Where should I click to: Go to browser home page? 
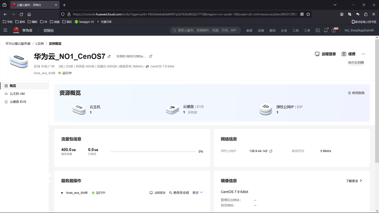29,14
